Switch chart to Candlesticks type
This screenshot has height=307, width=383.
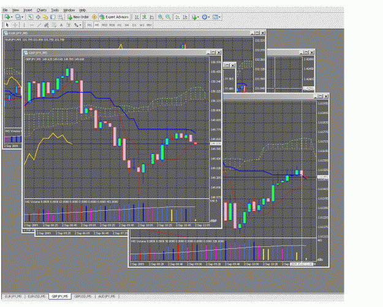145,17
